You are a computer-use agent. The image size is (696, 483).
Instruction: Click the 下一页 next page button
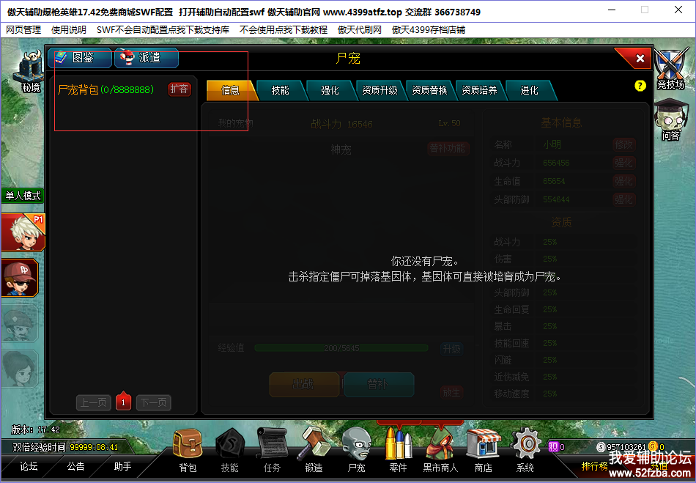[154, 402]
